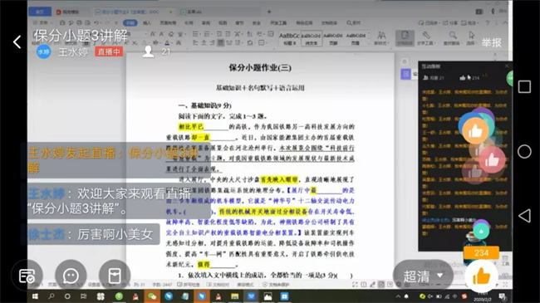Open File Explorer on the taskbar
This screenshot has height=303, width=540.
click(235, 296)
